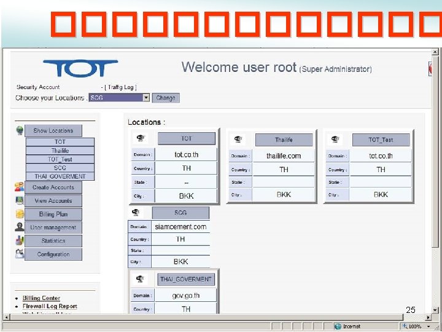Click the gov.go.th domain value
Image resolution: width=442 pixels, height=332 pixels.
pyautogui.click(x=186, y=296)
